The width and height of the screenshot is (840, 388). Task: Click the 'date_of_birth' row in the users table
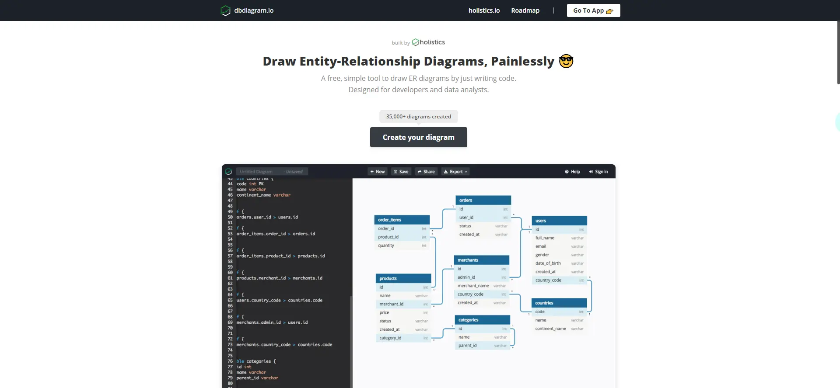pyautogui.click(x=560, y=263)
